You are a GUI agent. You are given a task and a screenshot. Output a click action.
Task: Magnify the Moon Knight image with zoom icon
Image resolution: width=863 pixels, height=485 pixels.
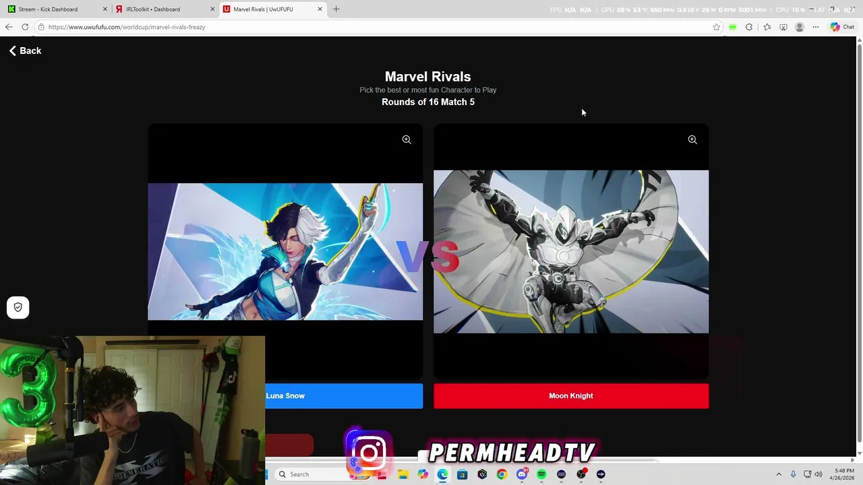692,139
